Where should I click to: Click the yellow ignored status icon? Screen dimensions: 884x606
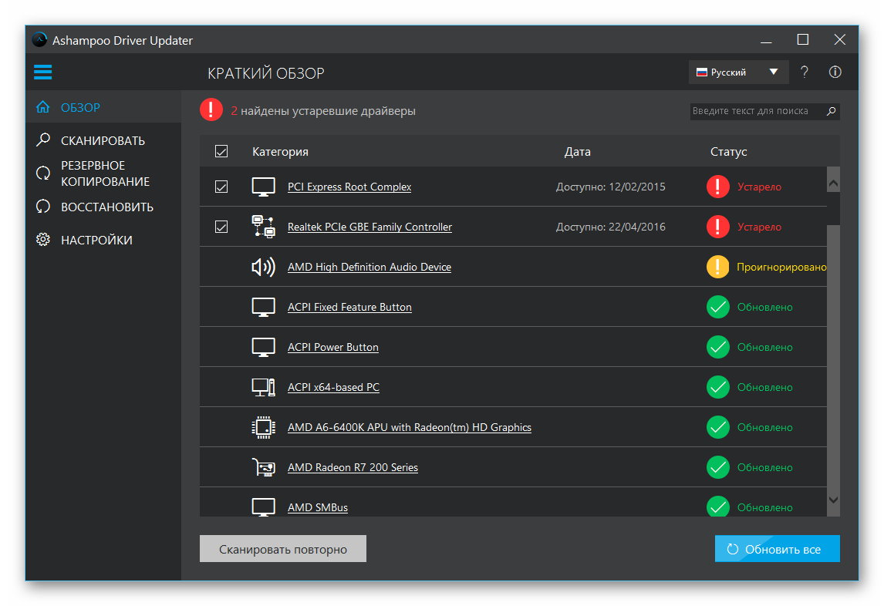(717, 267)
